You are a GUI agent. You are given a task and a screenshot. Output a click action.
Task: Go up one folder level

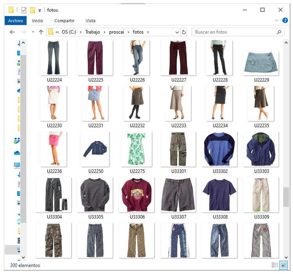pos(41,32)
